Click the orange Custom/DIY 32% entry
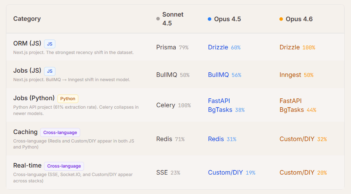The image size is (351, 194). point(303,139)
